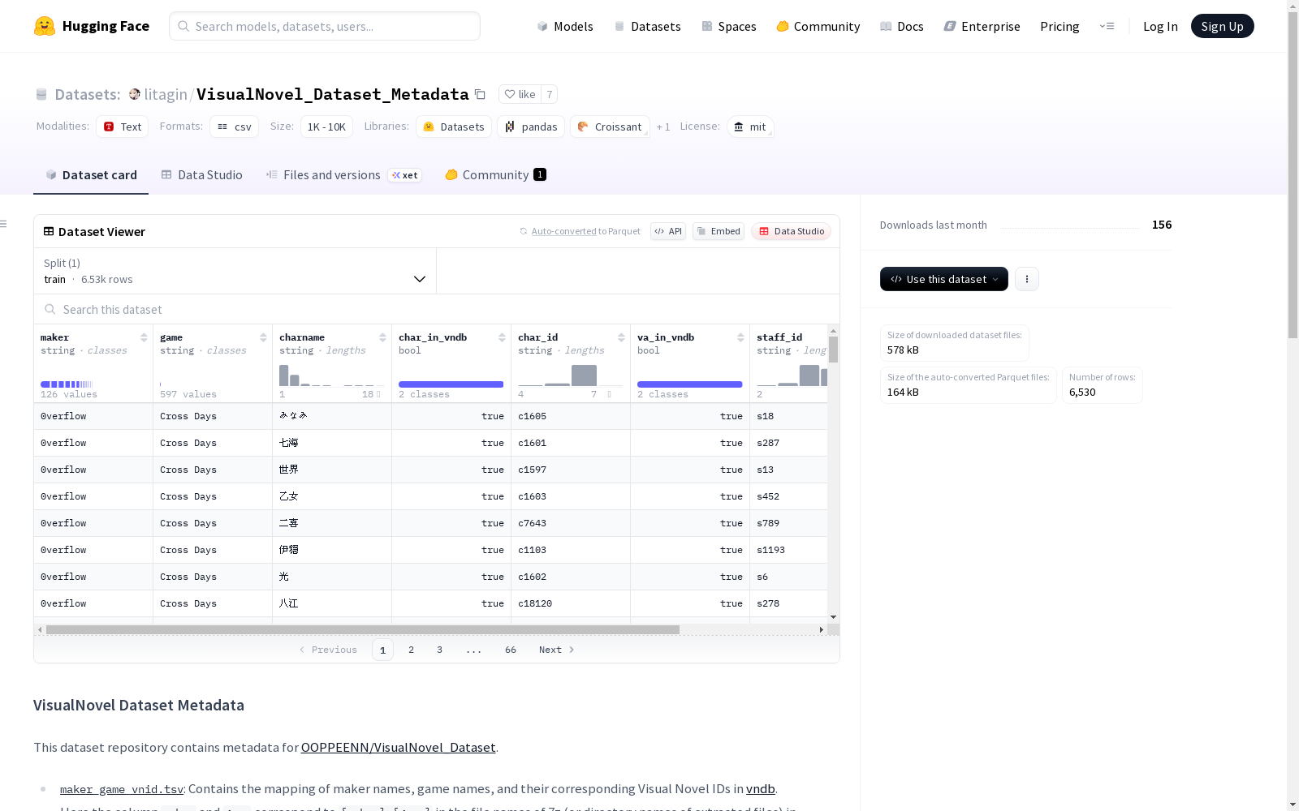Open the API button

pyautogui.click(x=668, y=231)
